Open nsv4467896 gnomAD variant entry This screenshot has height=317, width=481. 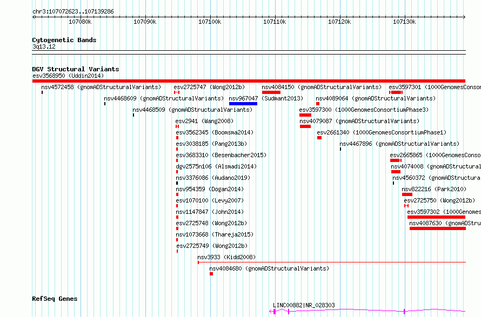[399, 144]
